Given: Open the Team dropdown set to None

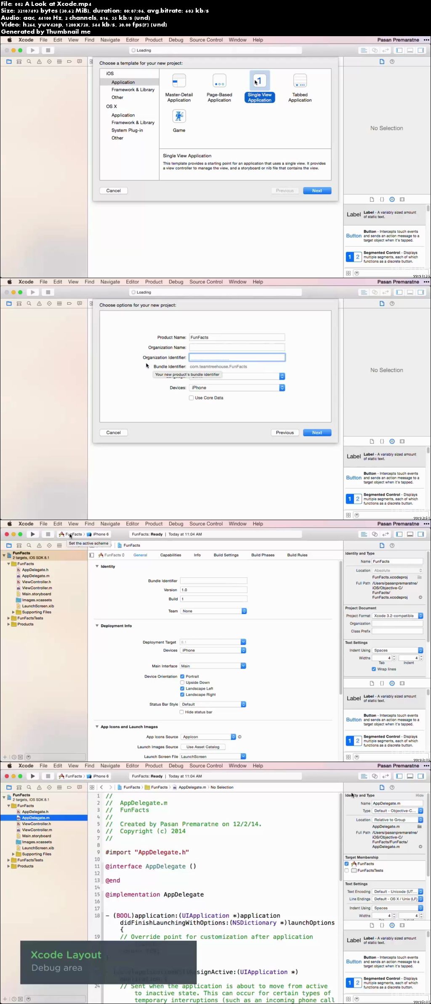Looking at the screenshot, I should pyautogui.click(x=213, y=611).
